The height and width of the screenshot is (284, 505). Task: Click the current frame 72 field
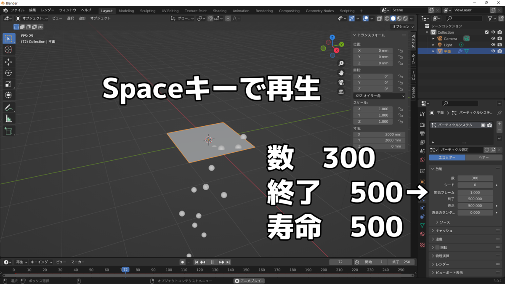click(x=340, y=262)
